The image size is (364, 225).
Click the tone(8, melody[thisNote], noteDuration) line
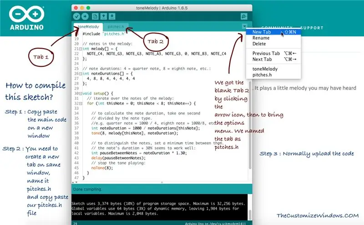tap(135, 133)
